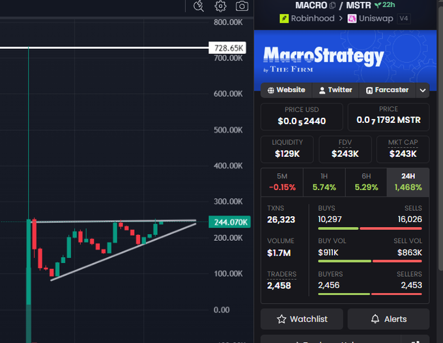Select the 5M timeframe stats tab

click(x=282, y=182)
